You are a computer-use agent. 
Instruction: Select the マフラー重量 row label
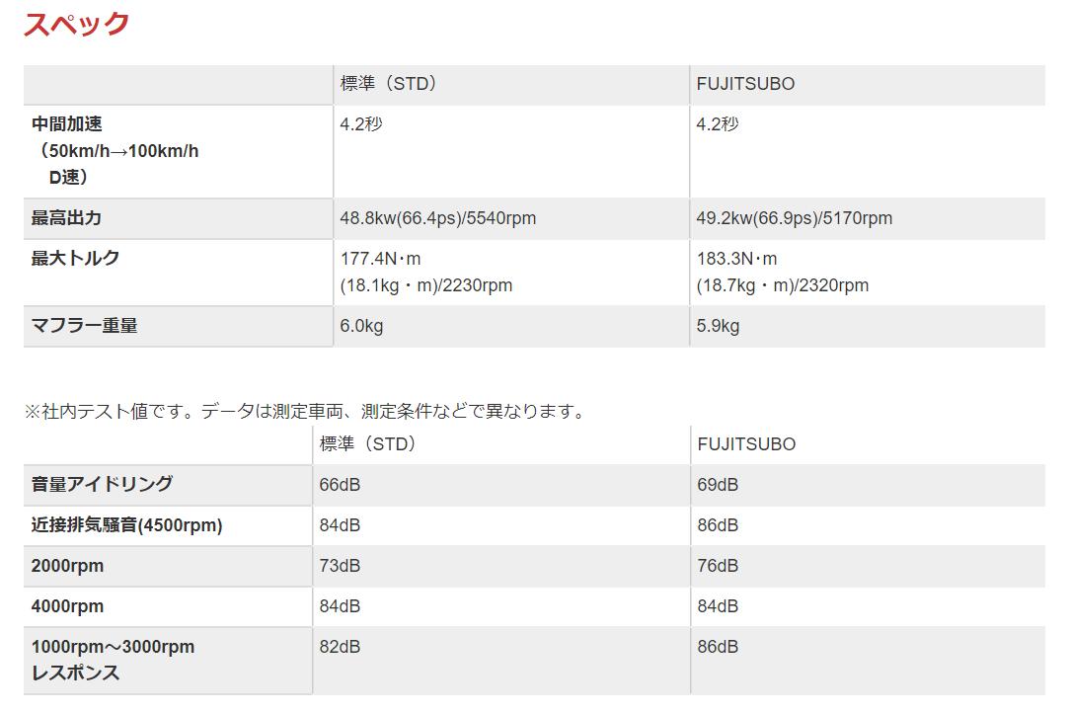point(84,326)
